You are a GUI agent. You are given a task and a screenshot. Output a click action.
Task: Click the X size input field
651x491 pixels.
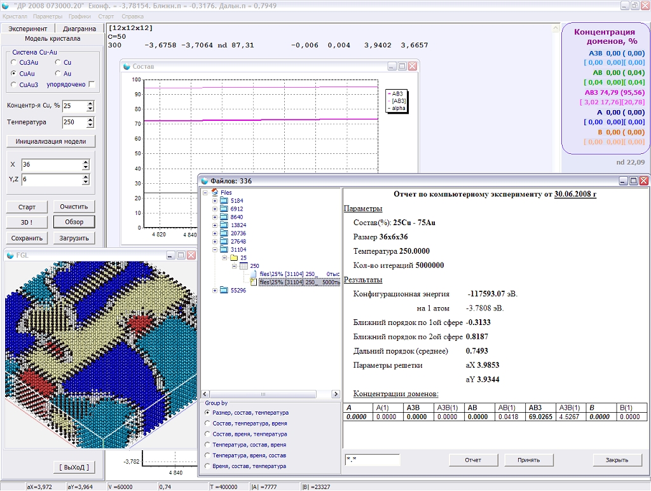coord(52,165)
